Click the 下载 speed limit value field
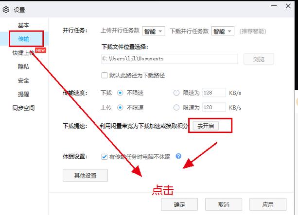Image resolution: width=298 pixels, height=215 pixels. pyautogui.click(x=214, y=93)
